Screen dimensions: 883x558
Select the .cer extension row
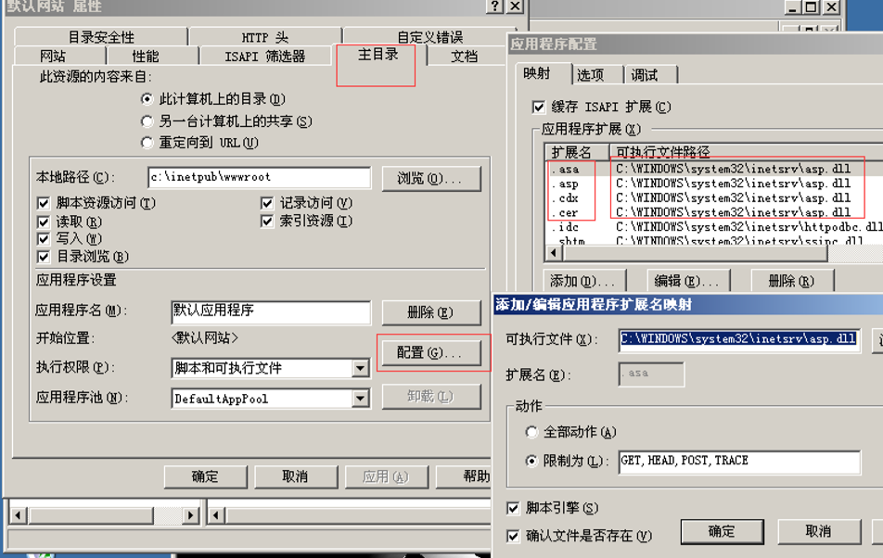582,212
